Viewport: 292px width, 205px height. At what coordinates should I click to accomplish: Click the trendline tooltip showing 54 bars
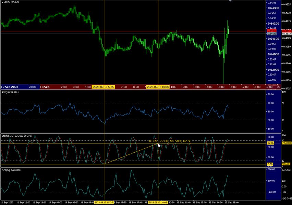170,141
